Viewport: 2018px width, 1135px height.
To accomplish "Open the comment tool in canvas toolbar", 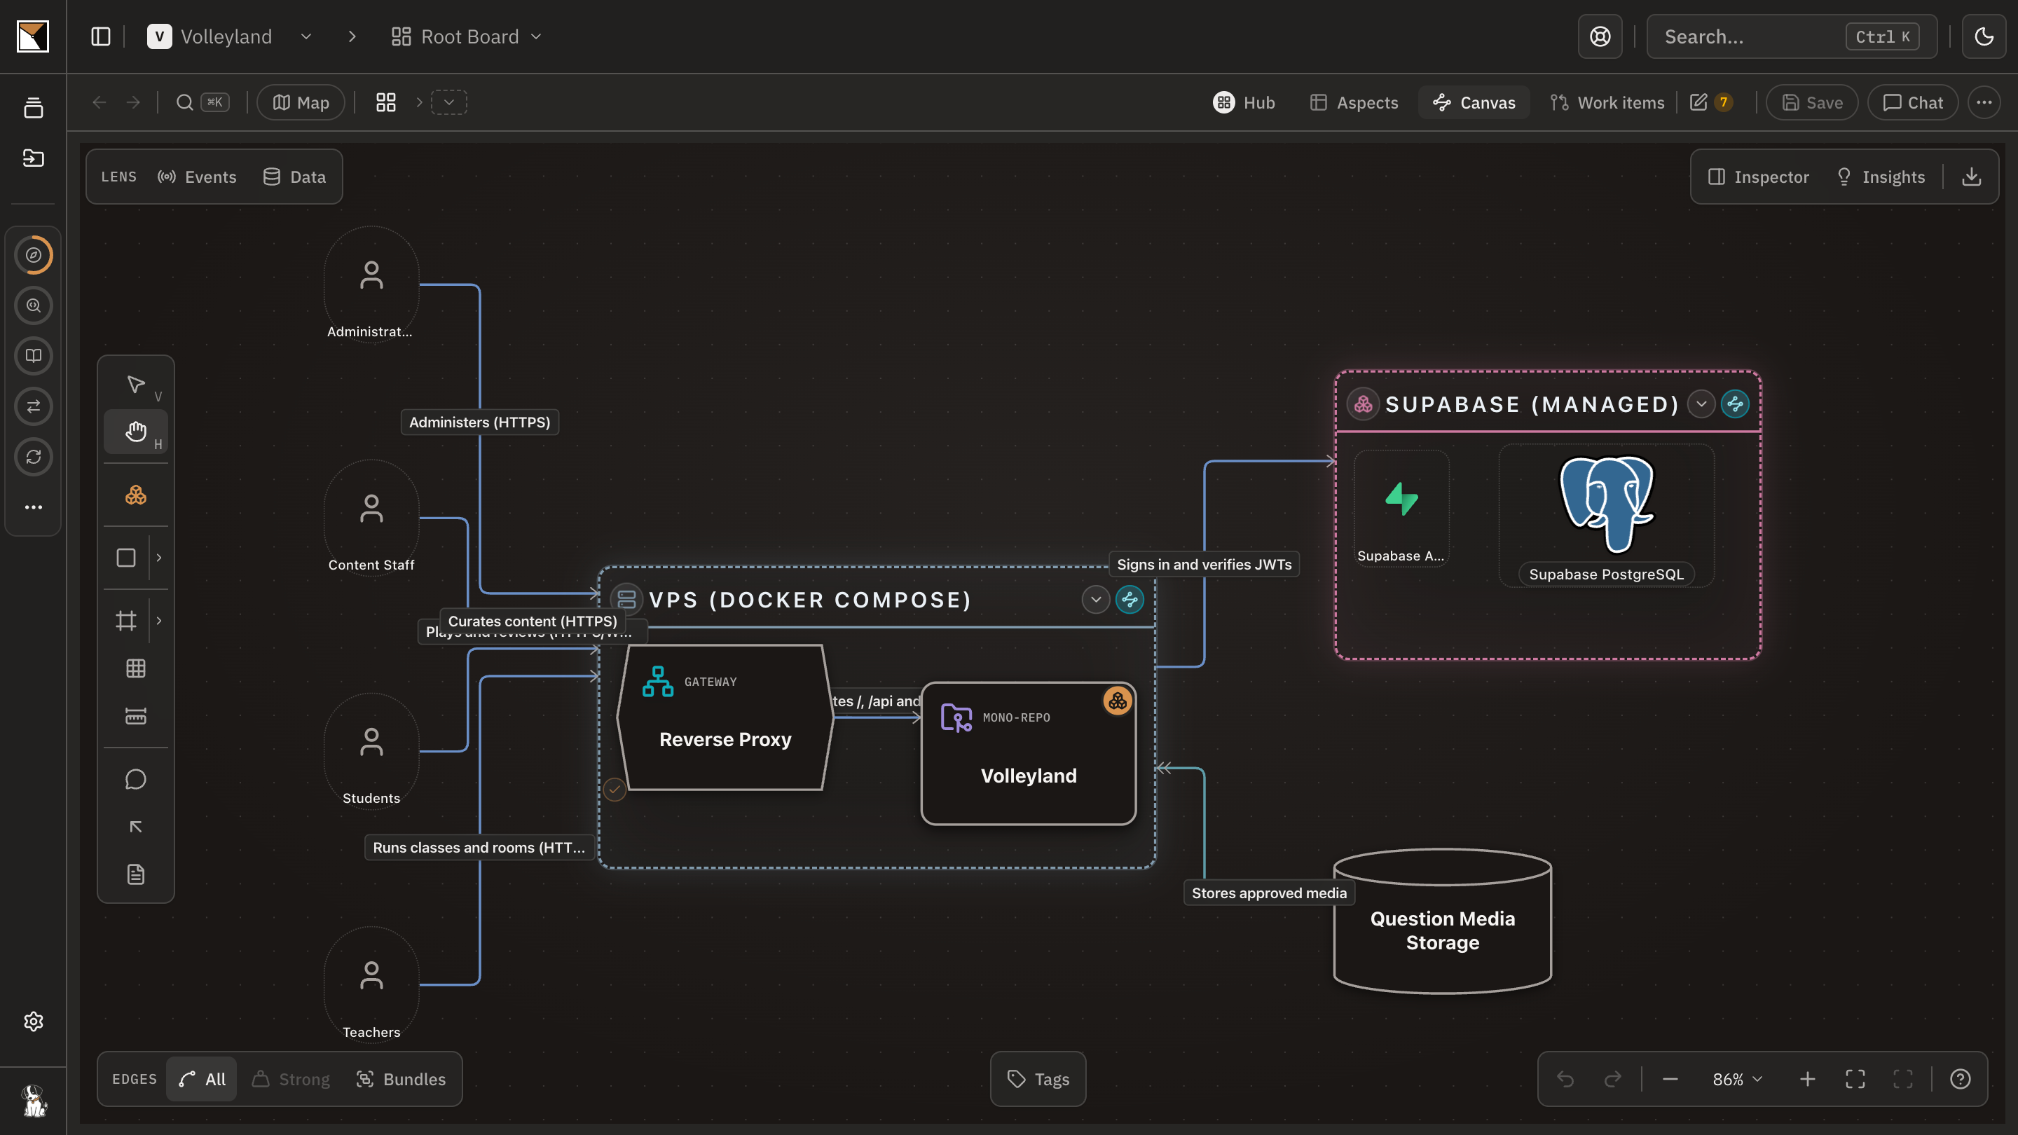I will coord(135,779).
